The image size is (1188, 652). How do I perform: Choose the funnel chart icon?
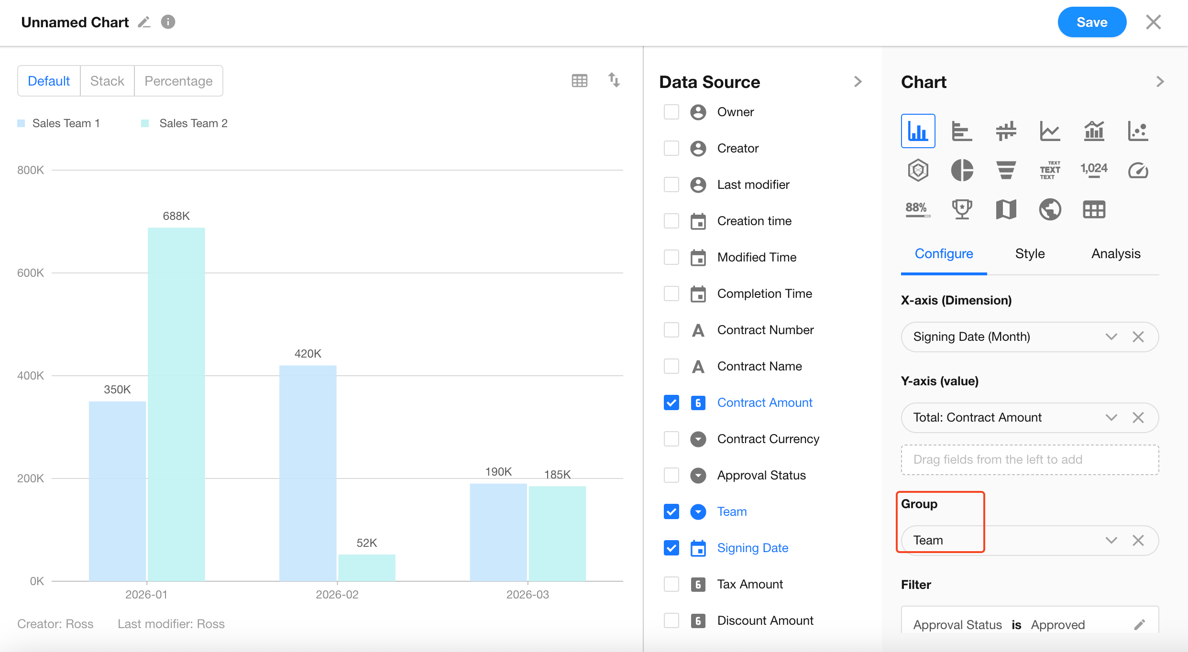[1006, 170]
